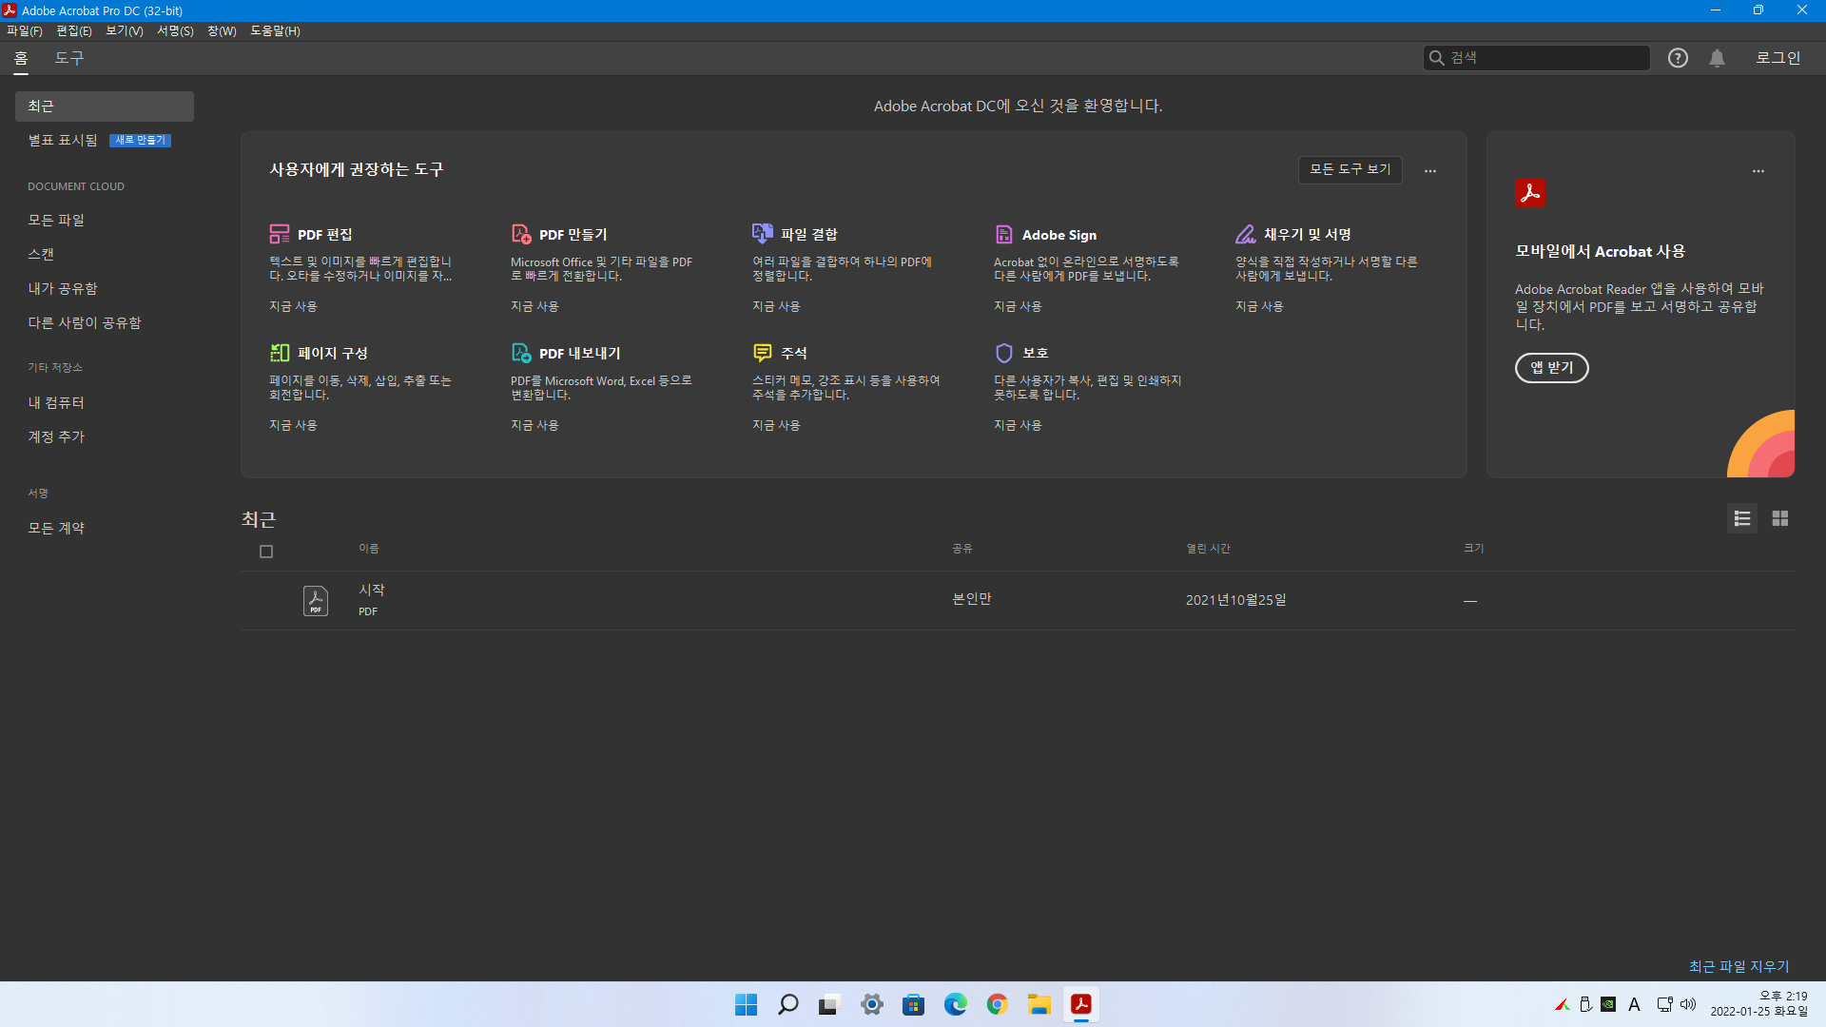Viewport: 1826px width, 1027px height.
Task: Open the mobile Acrobat card ellipsis menu
Action: click(1758, 170)
